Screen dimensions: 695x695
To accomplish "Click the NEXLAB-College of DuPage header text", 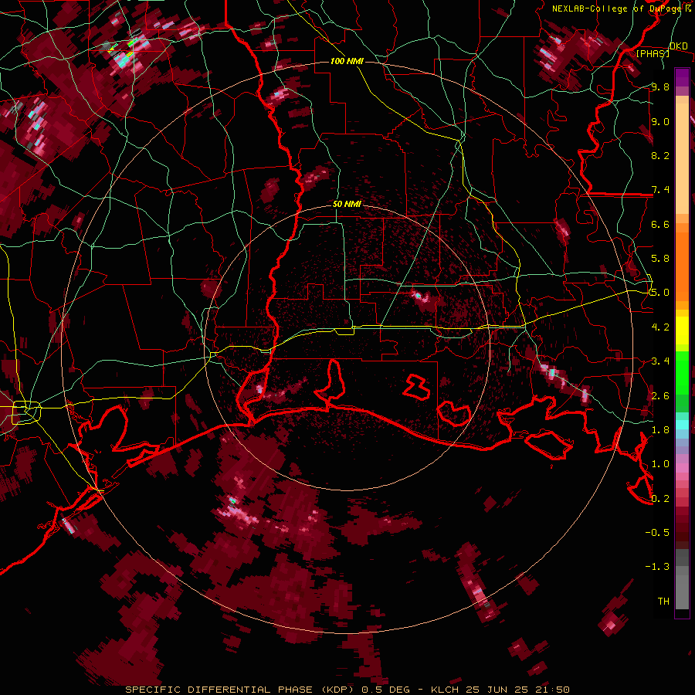I will click(x=616, y=8).
